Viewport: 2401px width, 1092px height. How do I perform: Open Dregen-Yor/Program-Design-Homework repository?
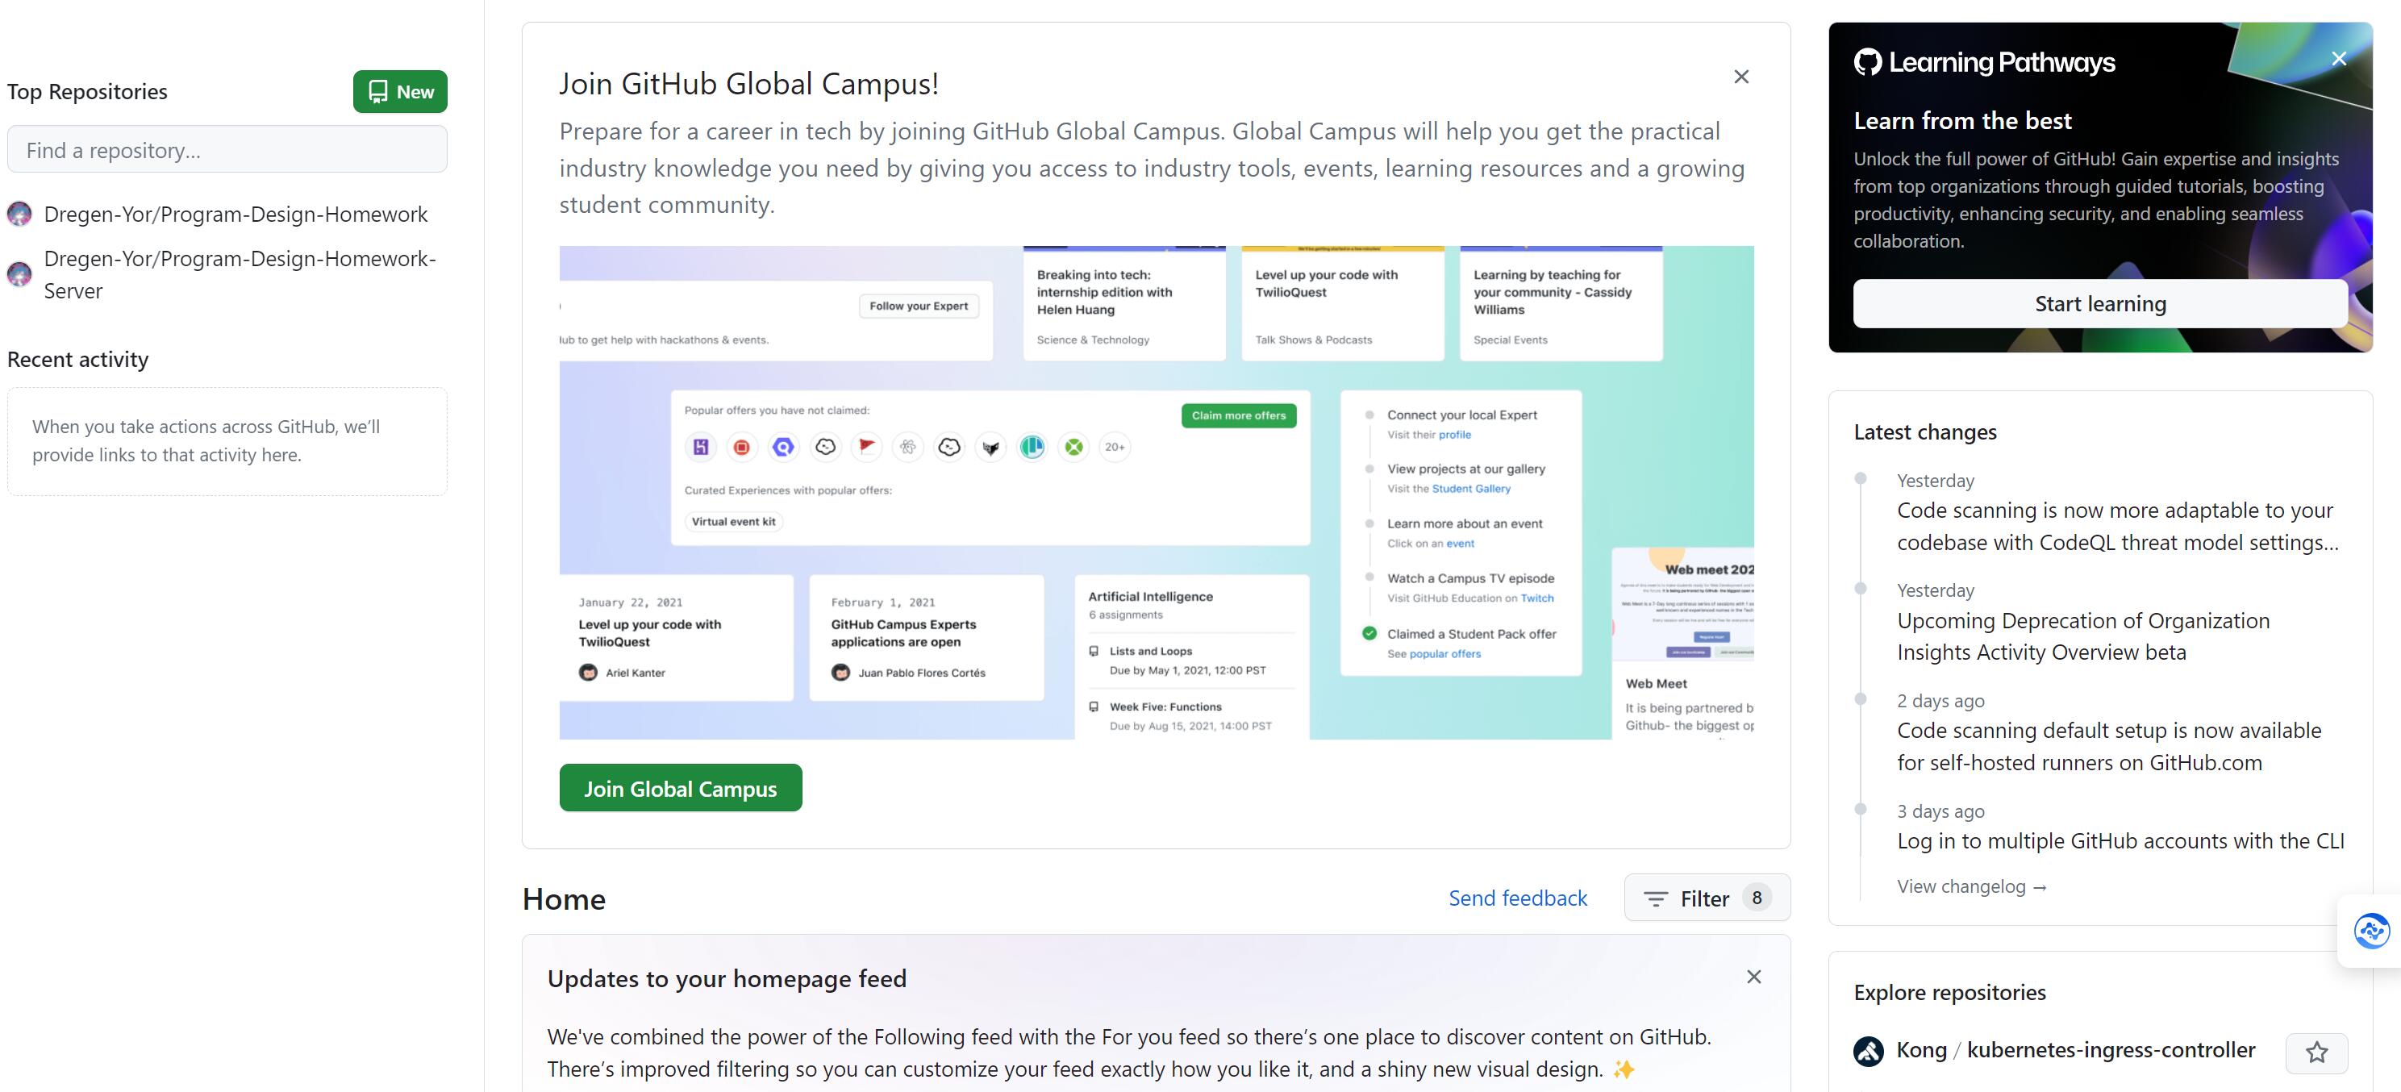pyautogui.click(x=236, y=215)
